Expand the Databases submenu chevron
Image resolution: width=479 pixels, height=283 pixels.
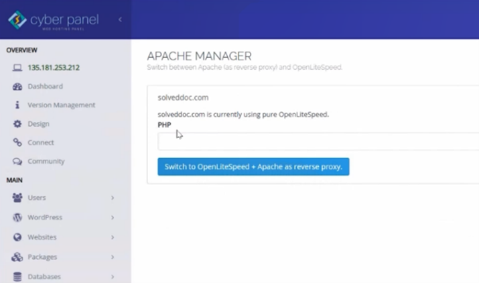point(113,277)
